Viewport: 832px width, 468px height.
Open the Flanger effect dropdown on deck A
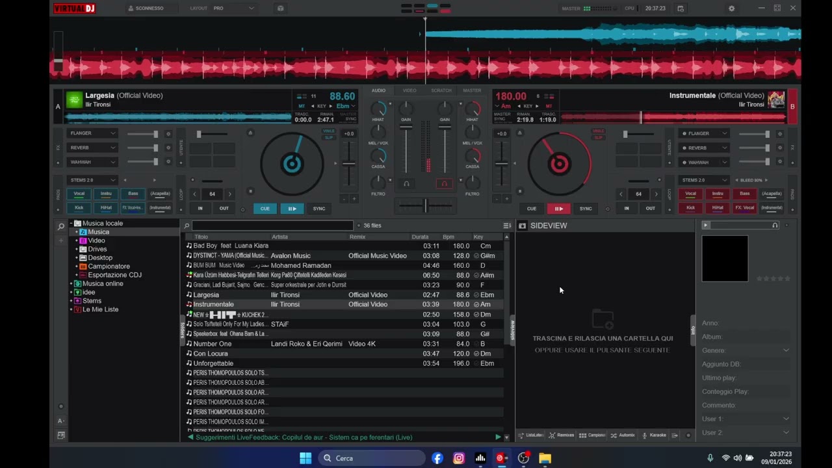pyautogui.click(x=92, y=133)
